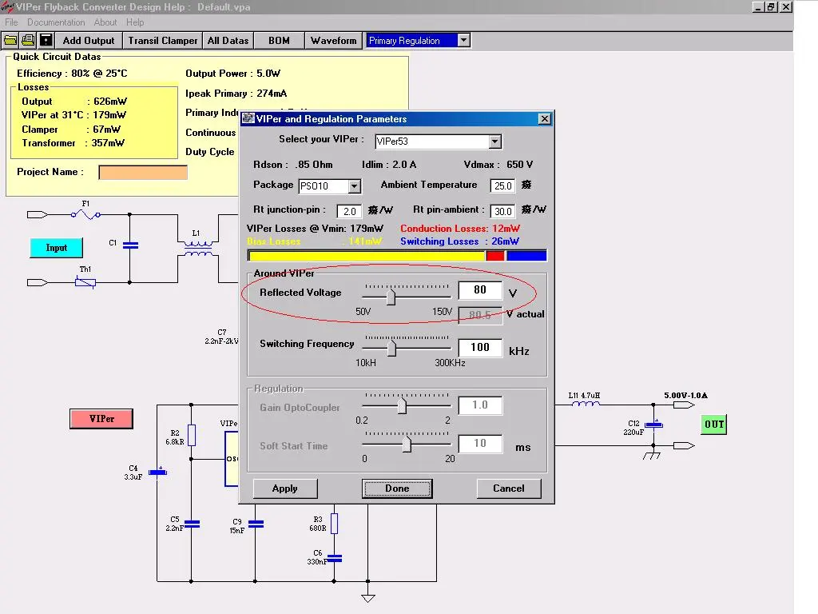The height and width of the screenshot is (614, 818).
Task: Click the 'Clamper : 67mW' loss text
Action: (71, 130)
